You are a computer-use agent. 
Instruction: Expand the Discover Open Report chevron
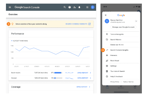click(x=90, y=78)
